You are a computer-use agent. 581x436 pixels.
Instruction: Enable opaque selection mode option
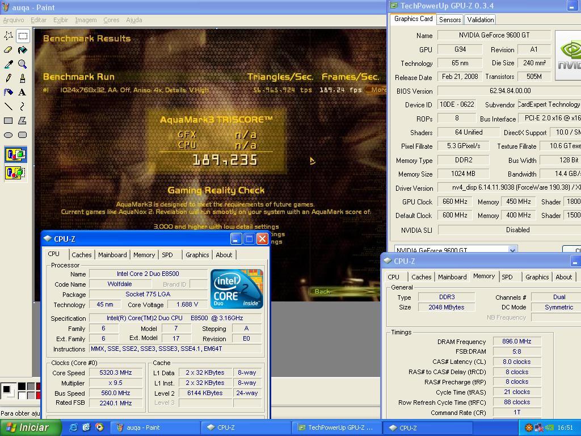click(15, 154)
